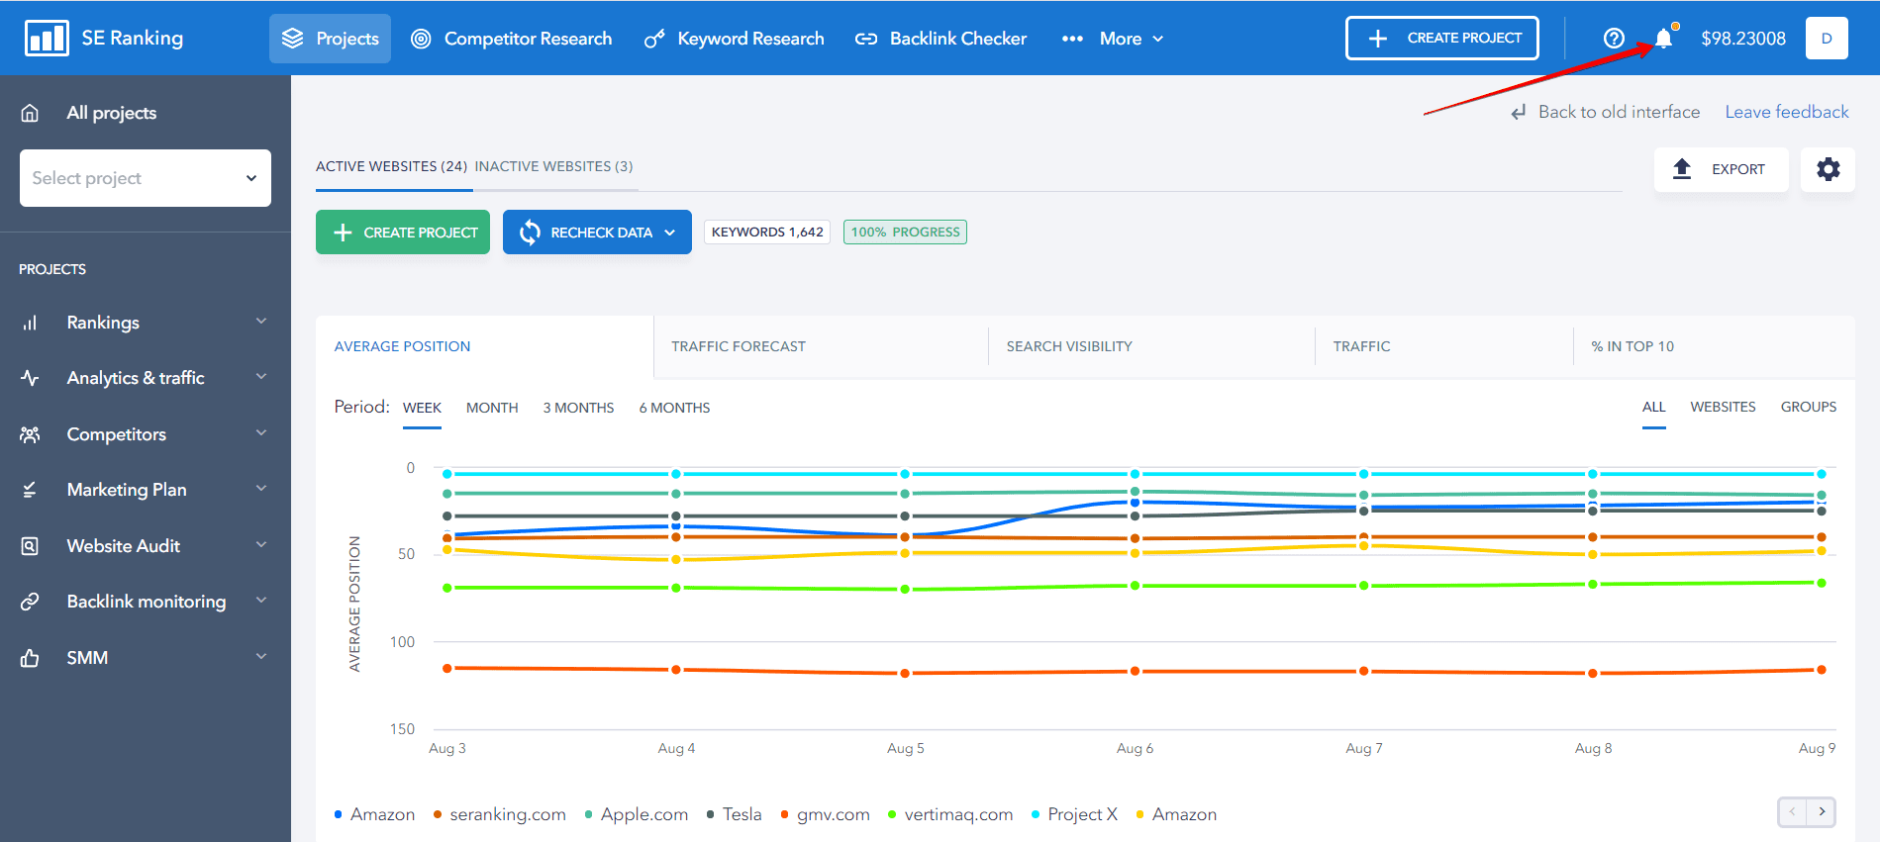Click the Analytics & traffic pulse icon
1880x842 pixels.
pos(30,378)
